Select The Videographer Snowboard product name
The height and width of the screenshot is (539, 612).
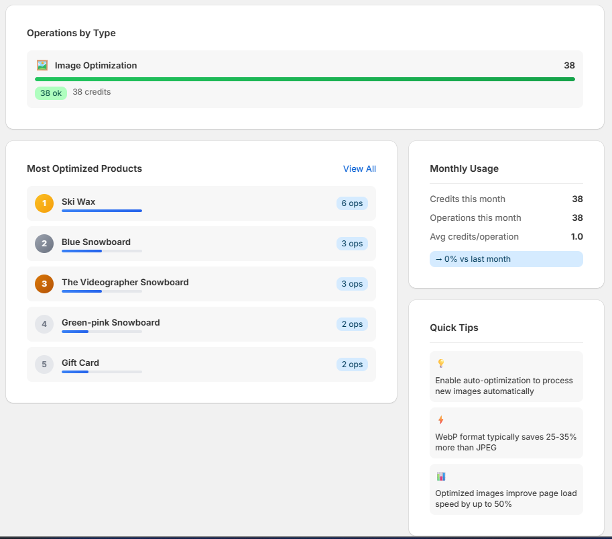[x=125, y=282]
